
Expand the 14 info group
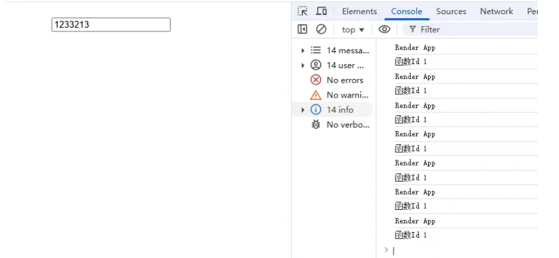coord(303,110)
